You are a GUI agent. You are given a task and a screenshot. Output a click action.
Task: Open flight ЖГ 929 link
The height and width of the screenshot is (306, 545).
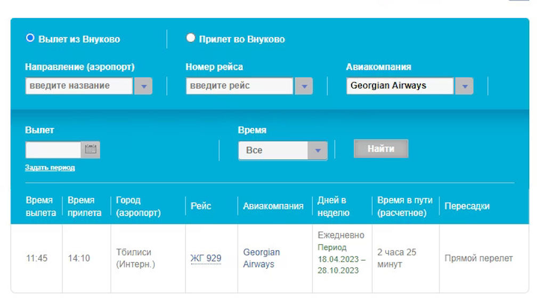[206, 259]
